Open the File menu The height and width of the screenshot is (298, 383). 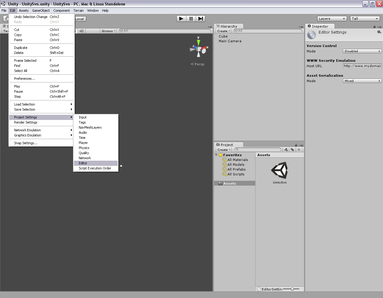click(4, 10)
